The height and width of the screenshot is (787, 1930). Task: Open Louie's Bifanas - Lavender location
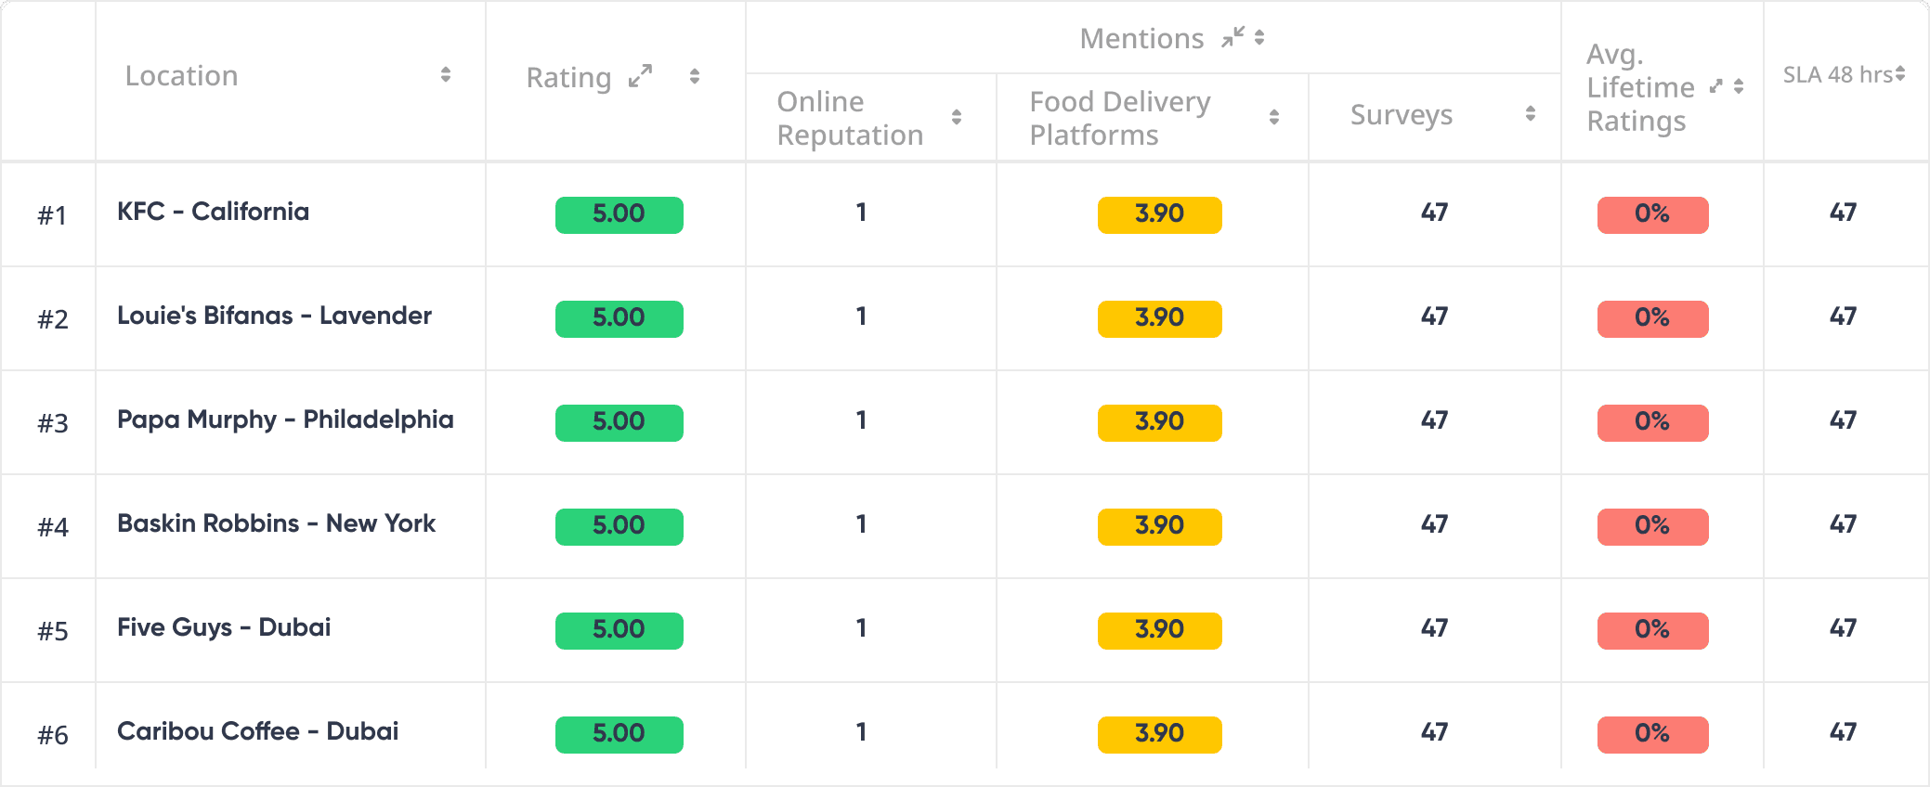[274, 316]
